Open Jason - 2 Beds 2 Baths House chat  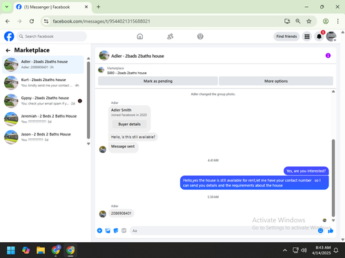[43, 137]
